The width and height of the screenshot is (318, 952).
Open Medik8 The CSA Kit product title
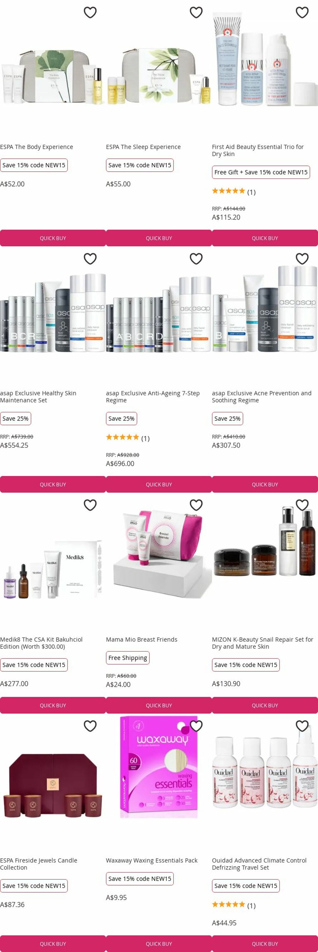click(41, 643)
